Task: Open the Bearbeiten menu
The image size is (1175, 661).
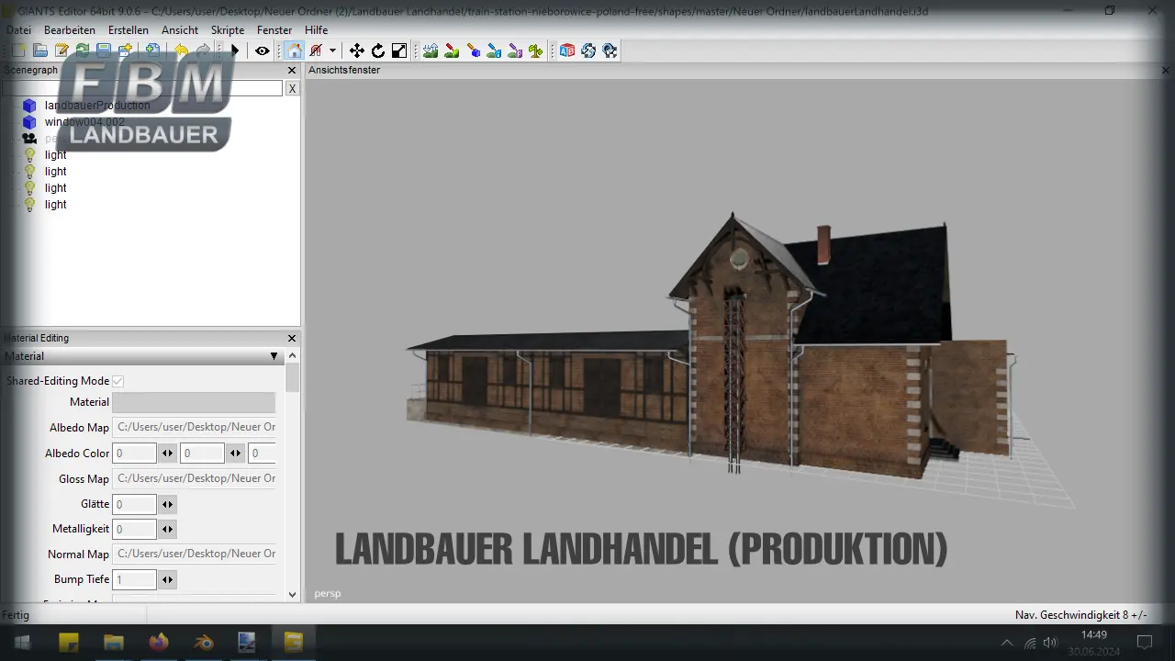Action: [70, 30]
